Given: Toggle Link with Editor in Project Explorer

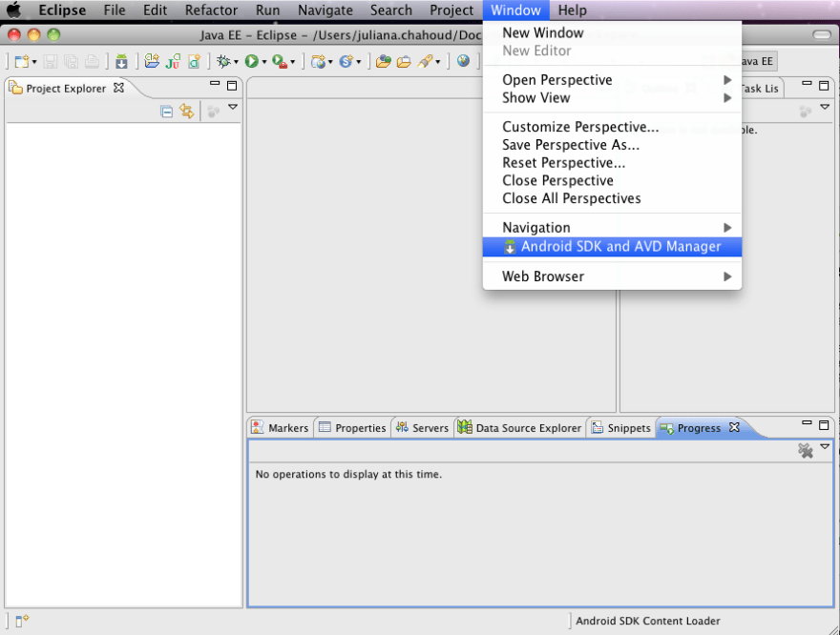Looking at the screenshot, I should pos(187,112).
